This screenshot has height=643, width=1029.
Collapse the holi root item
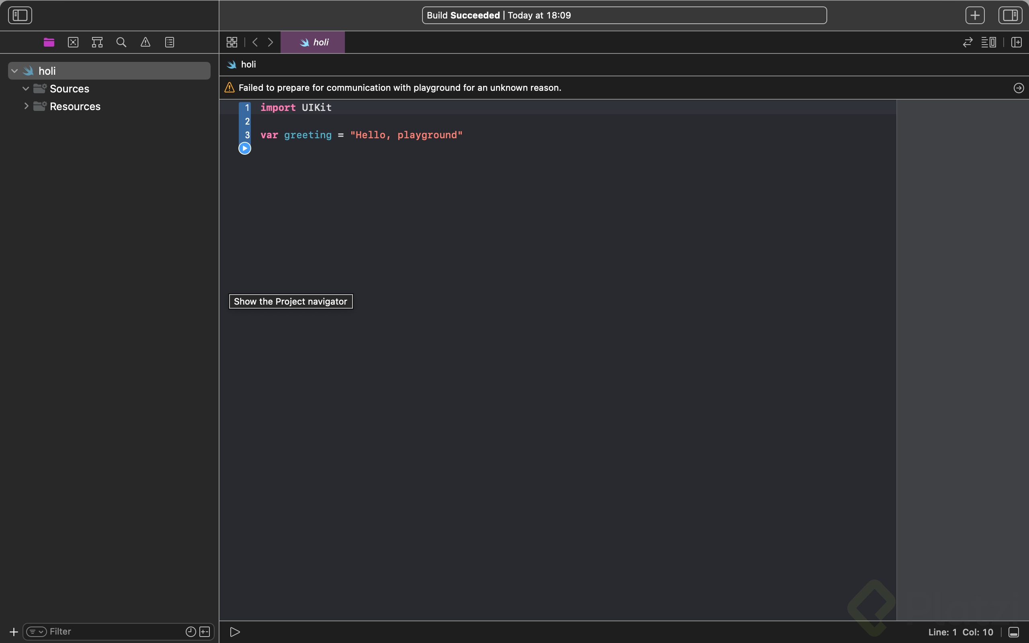click(15, 71)
